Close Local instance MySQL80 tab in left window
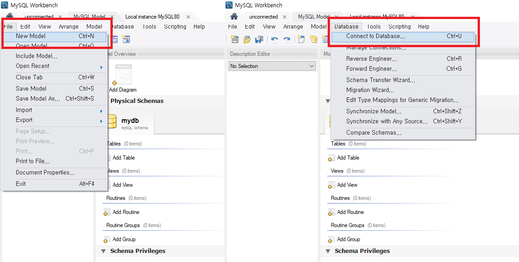Screen dimensions: 519x262 [188, 16]
